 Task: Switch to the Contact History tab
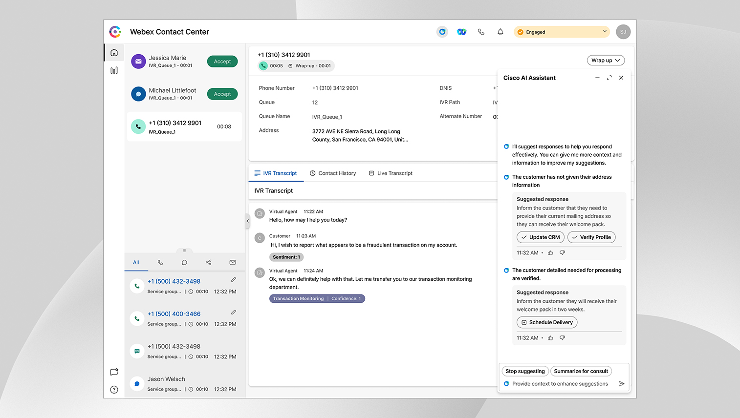[333, 173]
